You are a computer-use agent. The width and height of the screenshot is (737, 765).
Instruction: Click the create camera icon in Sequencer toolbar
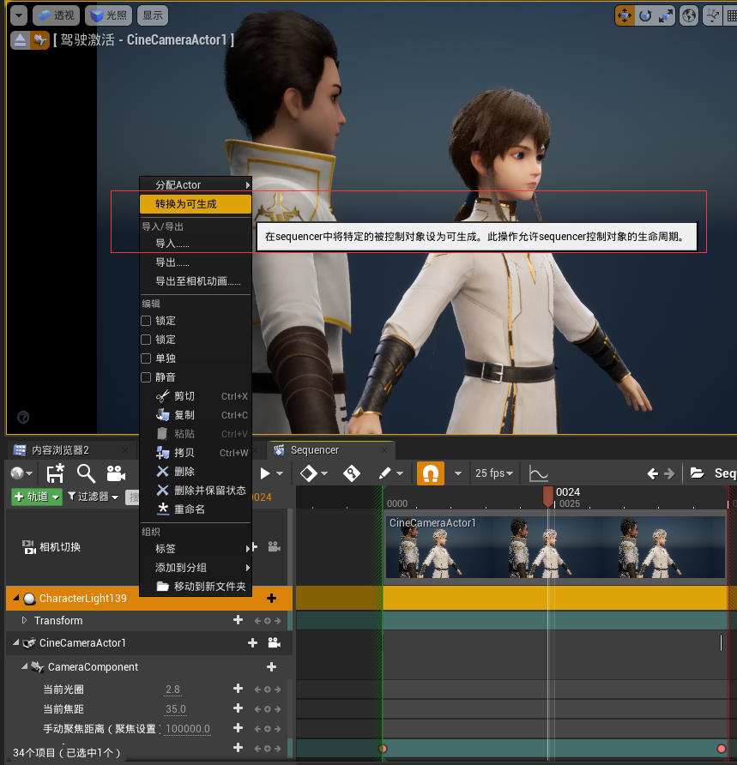(115, 473)
